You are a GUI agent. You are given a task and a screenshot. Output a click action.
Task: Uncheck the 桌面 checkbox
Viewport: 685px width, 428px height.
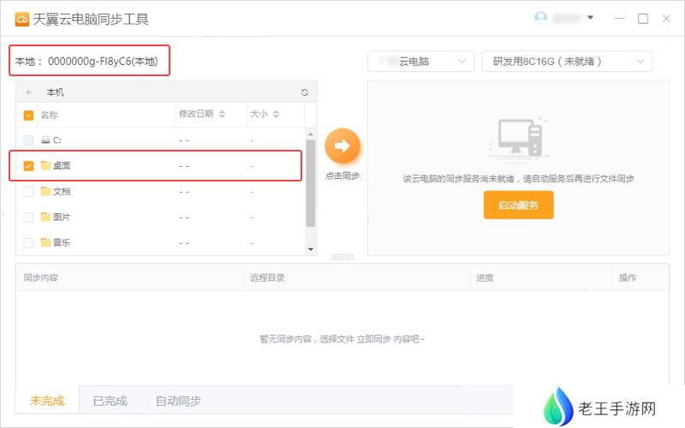point(28,166)
